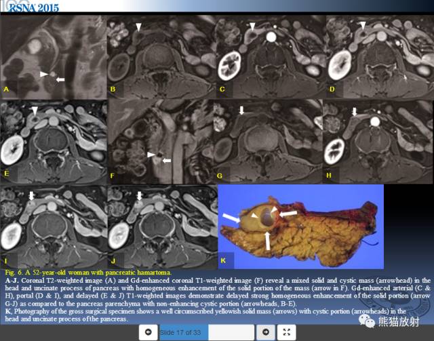
Task: Click the RSNA 2015 logo
Action: click(x=33, y=7)
